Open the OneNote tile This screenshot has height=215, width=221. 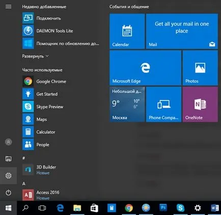tap(200, 104)
